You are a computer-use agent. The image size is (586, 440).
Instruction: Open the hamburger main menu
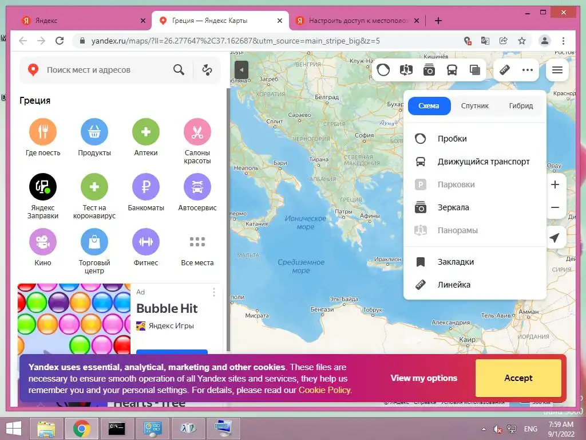click(x=557, y=69)
